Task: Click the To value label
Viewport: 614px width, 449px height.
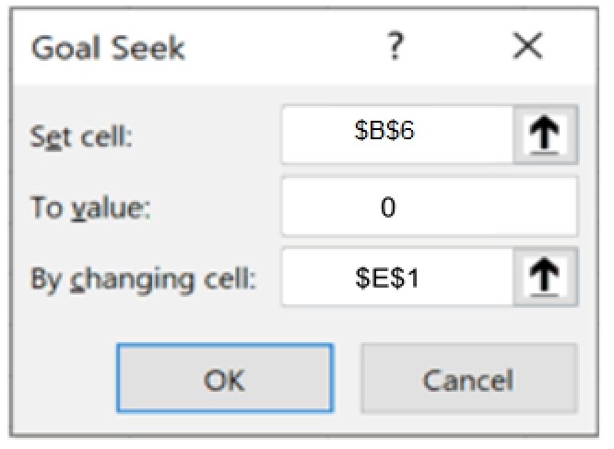Action: [89, 207]
